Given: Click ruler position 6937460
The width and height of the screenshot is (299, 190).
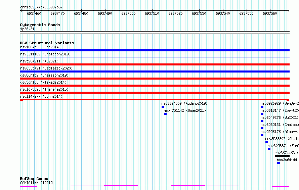Looking at the screenshot, I should pos(34,13).
